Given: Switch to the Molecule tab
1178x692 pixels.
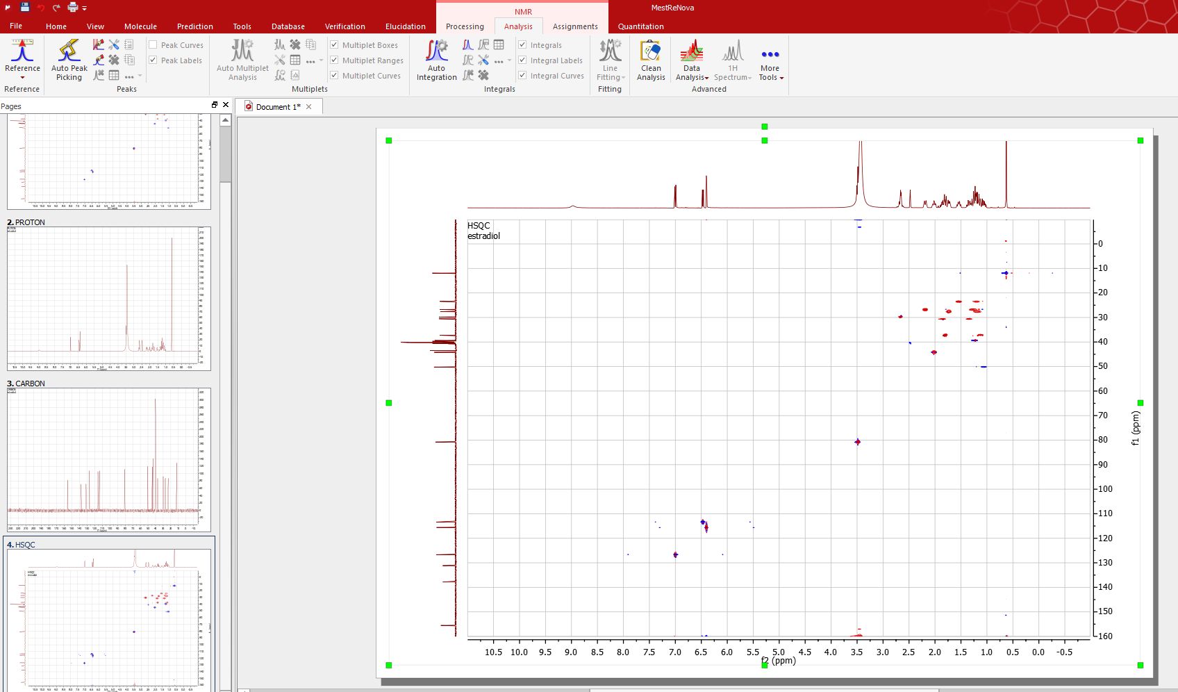Looking at the screenshot, I should 140,26.
